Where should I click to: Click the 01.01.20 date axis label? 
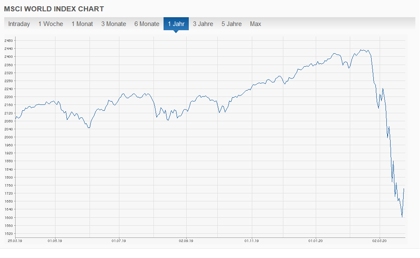click(315, 241)
